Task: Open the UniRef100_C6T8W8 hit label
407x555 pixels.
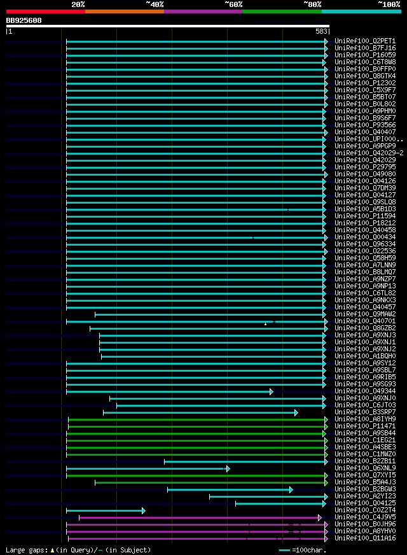Action: [365, 62]
